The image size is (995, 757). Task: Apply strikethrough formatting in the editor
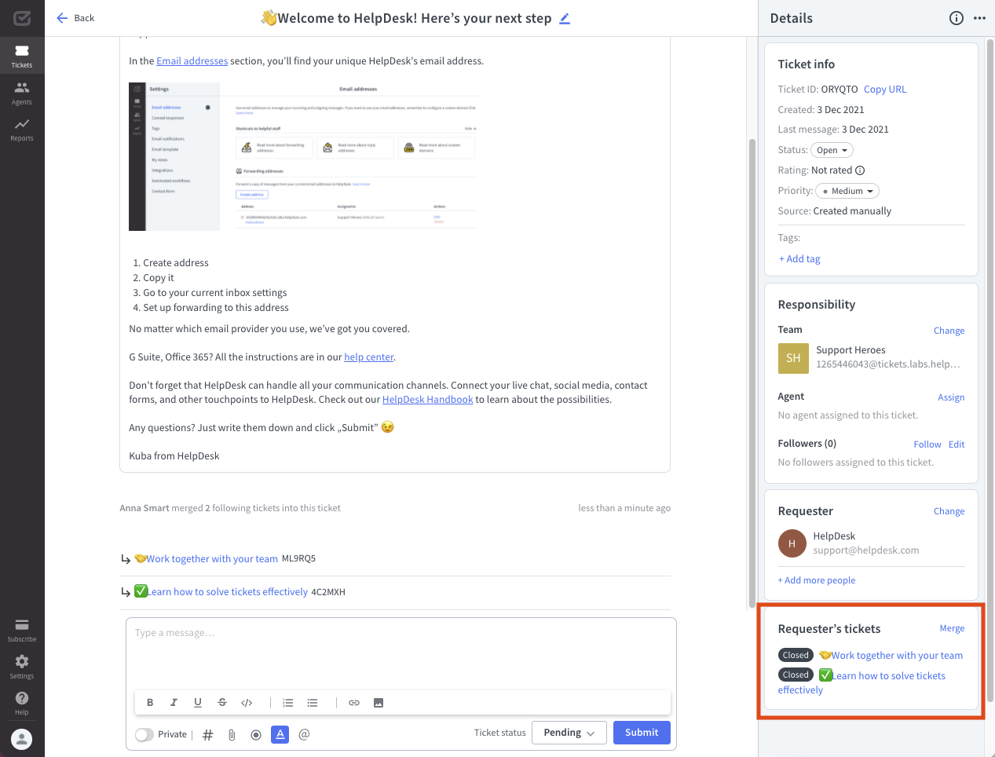click(222, 703)
